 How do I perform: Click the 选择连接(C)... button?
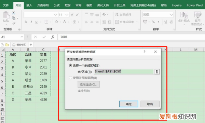click(x=88, y=84)
